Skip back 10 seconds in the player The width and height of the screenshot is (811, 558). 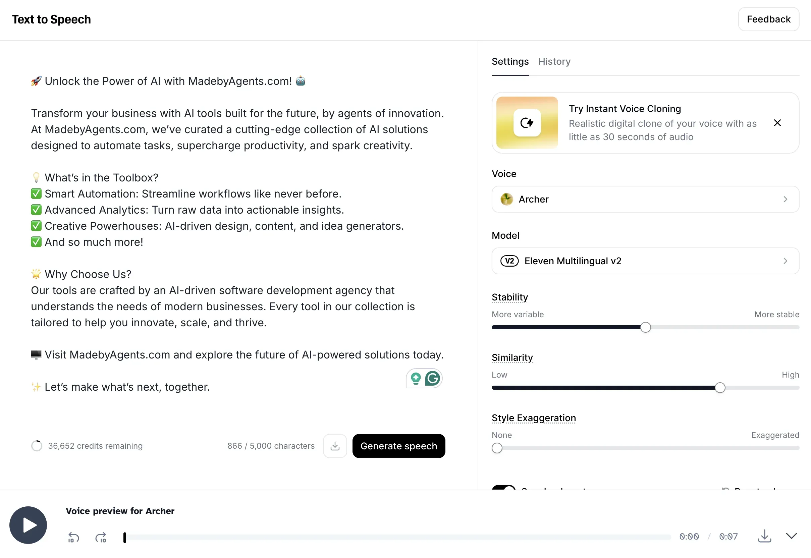click(73, 537)
